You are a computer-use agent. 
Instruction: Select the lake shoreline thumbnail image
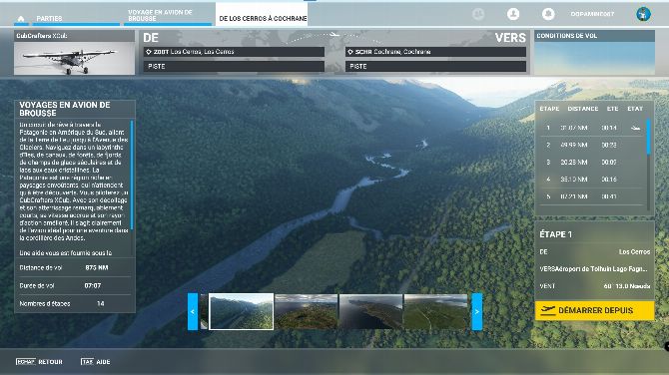click(x=370, y=311)
